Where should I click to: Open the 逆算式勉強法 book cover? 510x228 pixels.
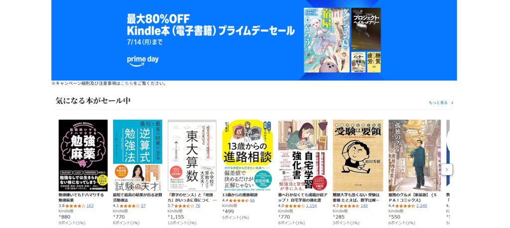tap(137, 155)
